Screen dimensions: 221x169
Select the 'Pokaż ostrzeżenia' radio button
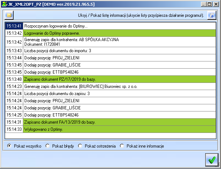pos(80,146)
